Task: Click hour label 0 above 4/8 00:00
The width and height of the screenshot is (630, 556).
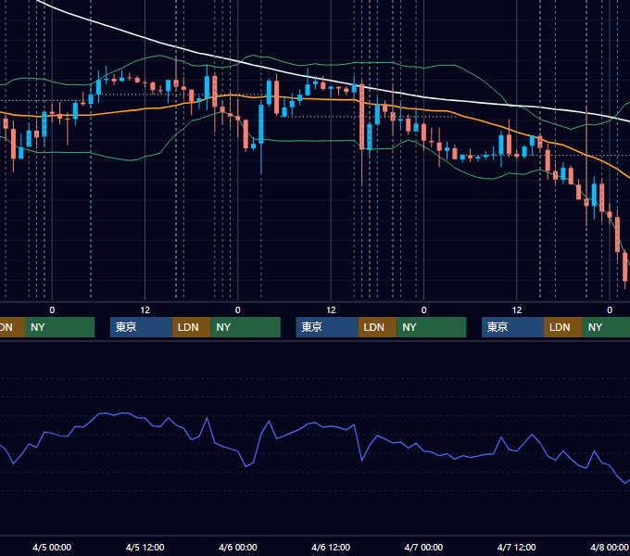Action: tap(610, 310)
